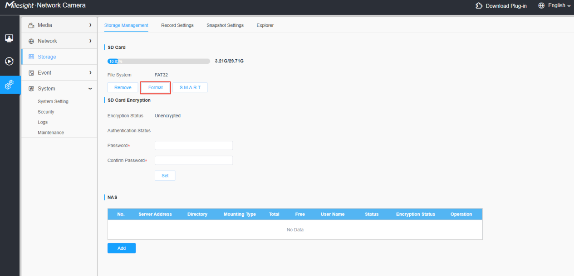Expand the Media menu chevron
Image resolution: width=574 pixels, height=276 pixels.
coord(90,25)
